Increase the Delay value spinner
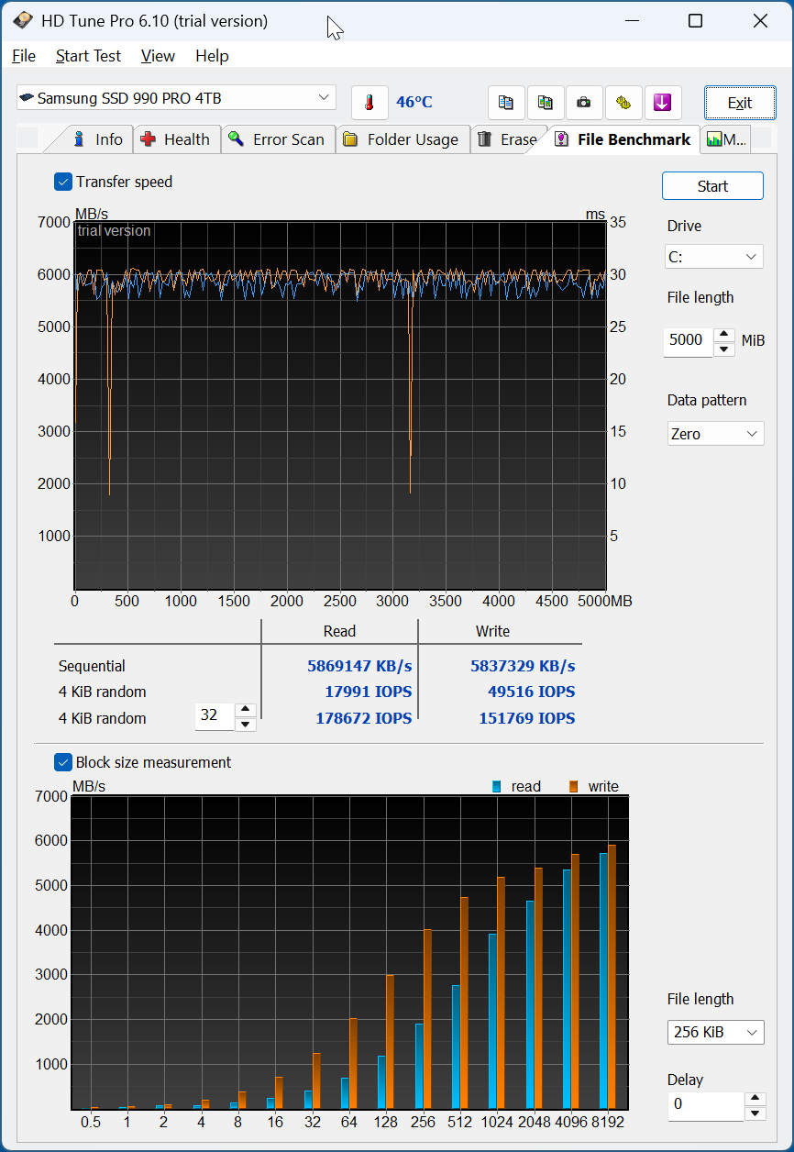 coord(755,1099)
